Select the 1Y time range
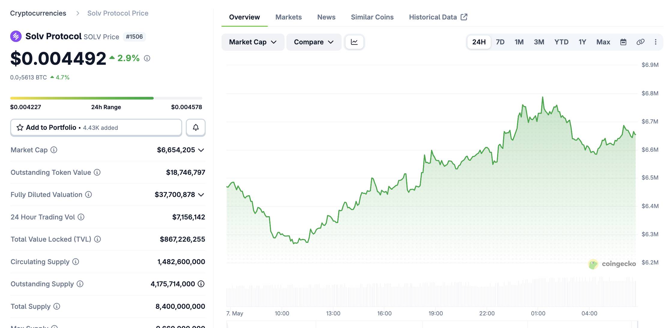This screenshot has height=328, width=670. coord(582,42)
